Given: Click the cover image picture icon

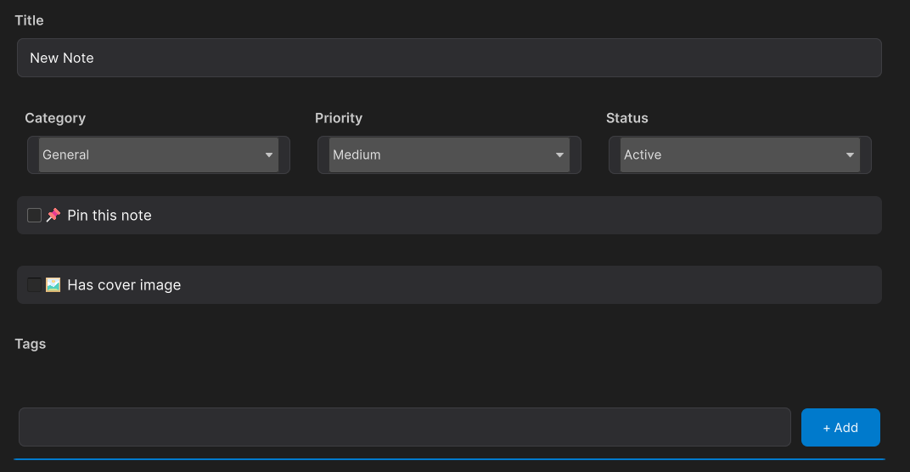Looking at the screenshot, I should tap(53, 285).
